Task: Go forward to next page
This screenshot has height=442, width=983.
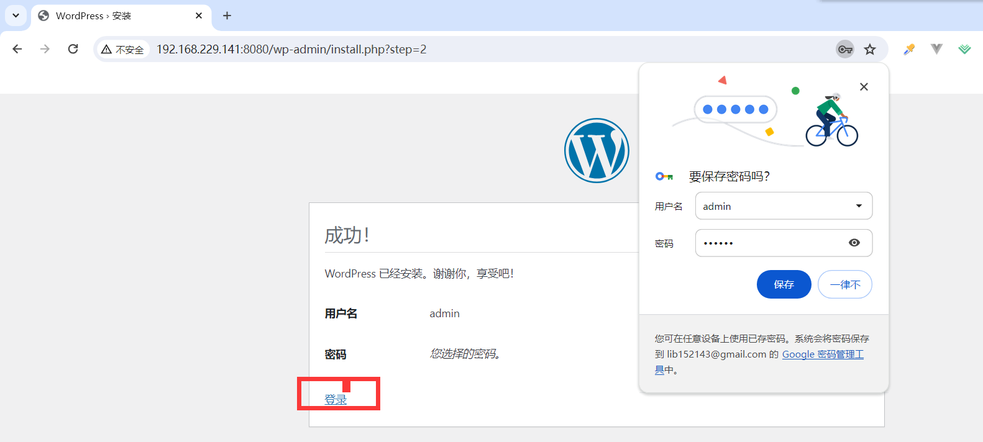Action: [x=45, y=49]
